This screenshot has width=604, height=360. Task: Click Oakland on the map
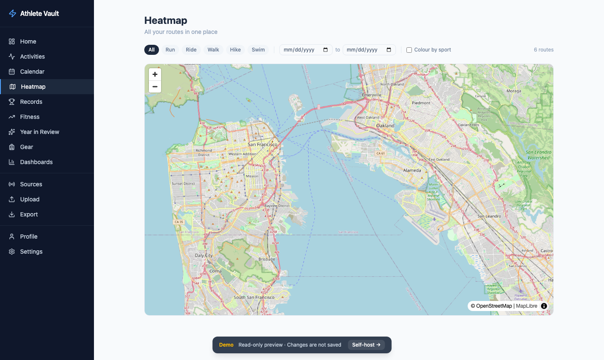[385, 126]
